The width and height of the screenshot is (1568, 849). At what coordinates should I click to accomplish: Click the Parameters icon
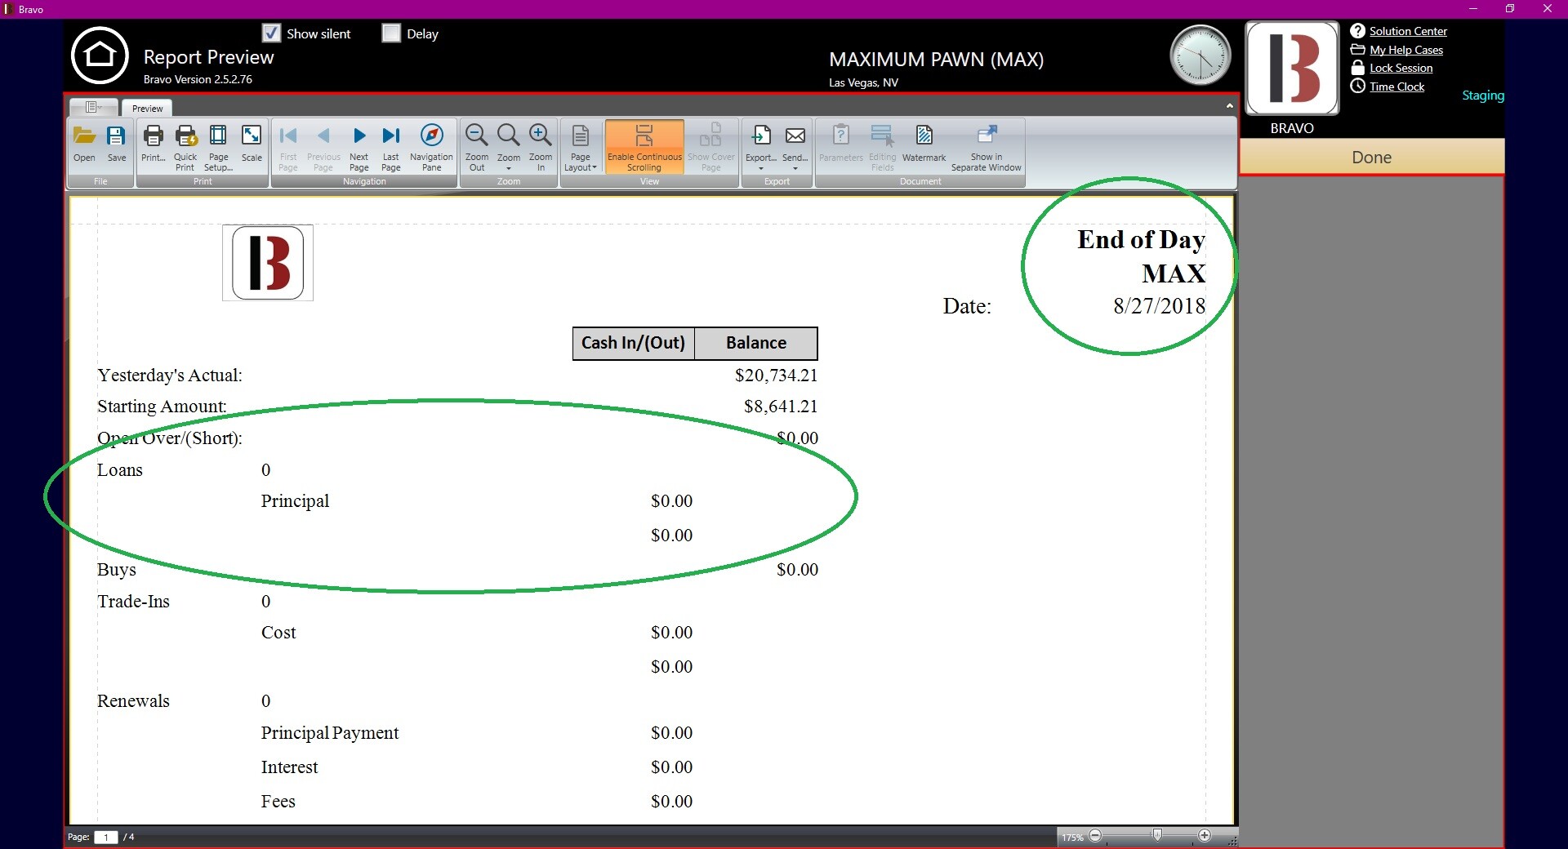(x=841, y=145)
